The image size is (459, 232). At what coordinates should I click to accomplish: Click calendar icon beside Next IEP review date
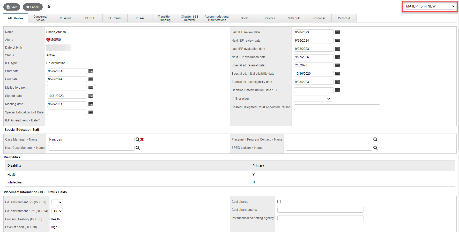point(337,41)
